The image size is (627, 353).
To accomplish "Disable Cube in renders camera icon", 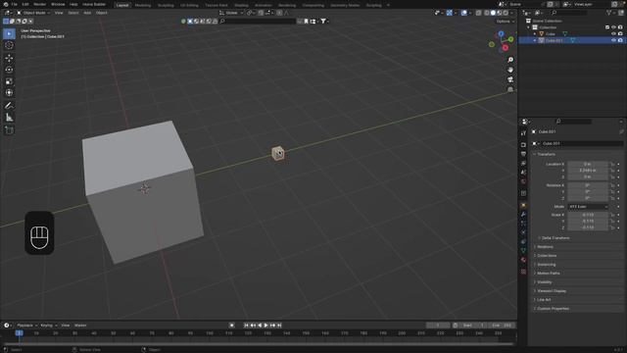I will click(x=620, y=34).
